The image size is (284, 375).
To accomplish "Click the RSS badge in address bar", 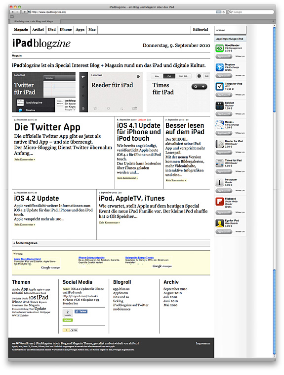I will pyautogui.click(x=219, y=12).
